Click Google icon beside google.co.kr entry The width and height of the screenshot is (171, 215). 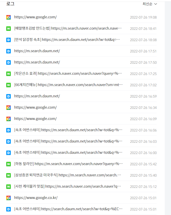tap(9, 198)
